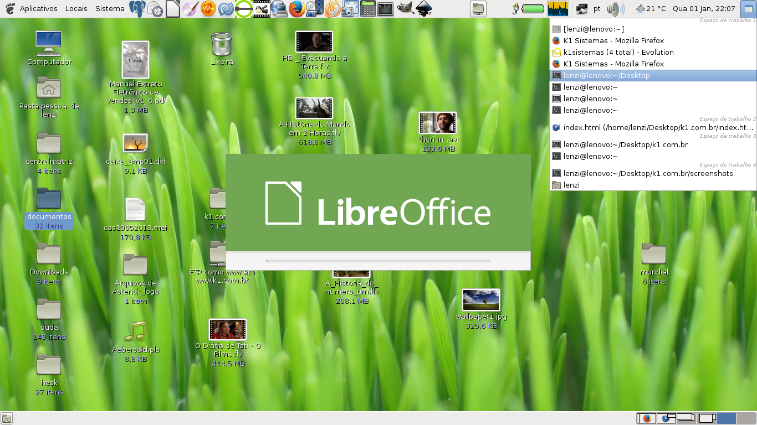Click the LibreOffice loading progress bar

click(x=378, y=261)
